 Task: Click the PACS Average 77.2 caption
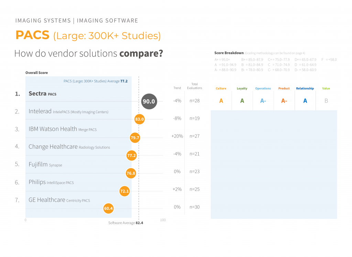[96, 81]
